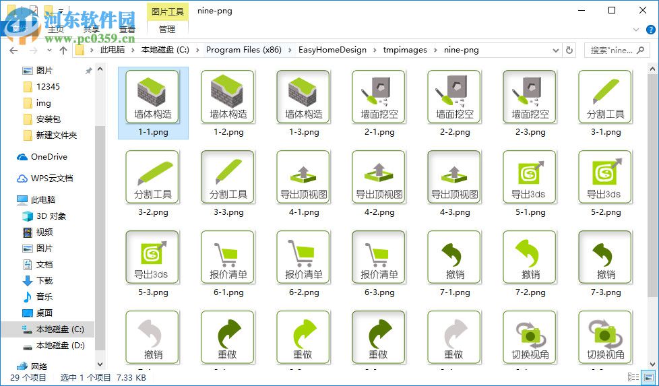The width and height of the screenshot is (659, 386).
Task: Open the 管理 ribbon tab
Action: pos(167,30)
